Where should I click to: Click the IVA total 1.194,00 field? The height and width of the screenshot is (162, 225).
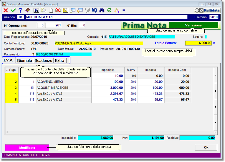pyautogui.click(x=146, y=138)
